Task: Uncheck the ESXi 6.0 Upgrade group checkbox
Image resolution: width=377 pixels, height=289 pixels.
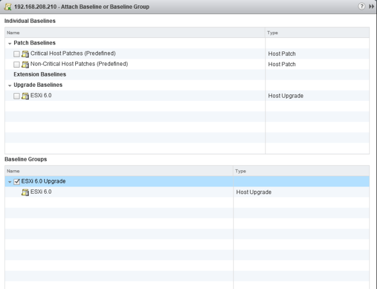Action: [16, 181]
